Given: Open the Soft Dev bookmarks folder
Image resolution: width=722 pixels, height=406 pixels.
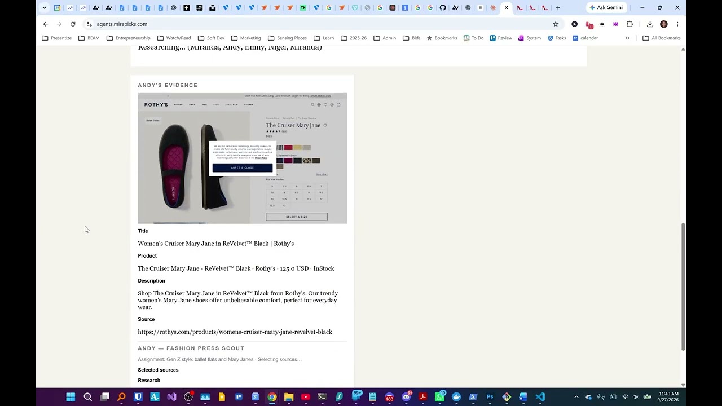Looking at the screenshot, I should point(211,38).
